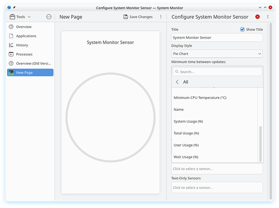Select Minimum CPU Temperature (°C) sensor
Screen dimensions: 279x208
click(200, 98)
